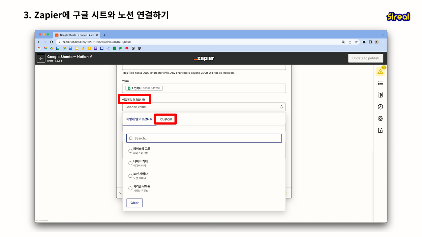Click the translate page icon in address bar
The image size is (422, 237).
344,42
